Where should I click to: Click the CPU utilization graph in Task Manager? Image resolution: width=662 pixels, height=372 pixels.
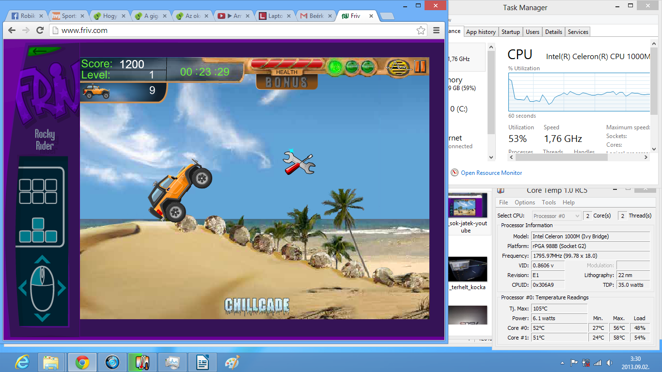[579, 92]
